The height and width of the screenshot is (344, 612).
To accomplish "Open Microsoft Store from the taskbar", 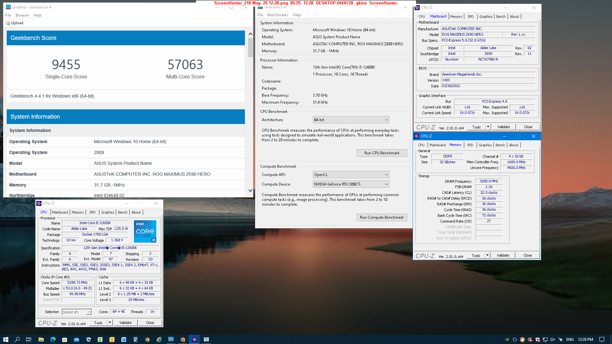I will tap(65, 340).
